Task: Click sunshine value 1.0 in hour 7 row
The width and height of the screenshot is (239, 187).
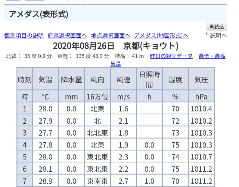Action: (x=149, y=181)
